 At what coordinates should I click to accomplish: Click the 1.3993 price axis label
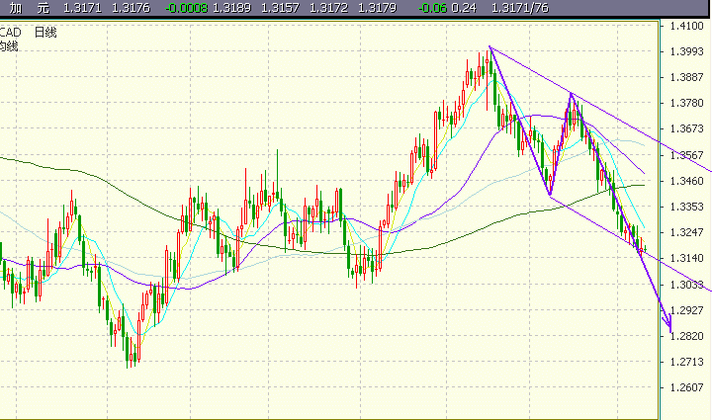coord(686,51)
